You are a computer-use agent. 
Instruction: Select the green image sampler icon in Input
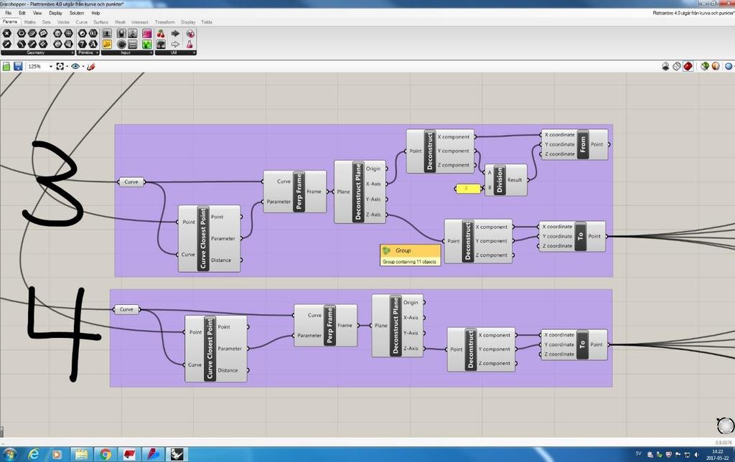click(146, 44)
